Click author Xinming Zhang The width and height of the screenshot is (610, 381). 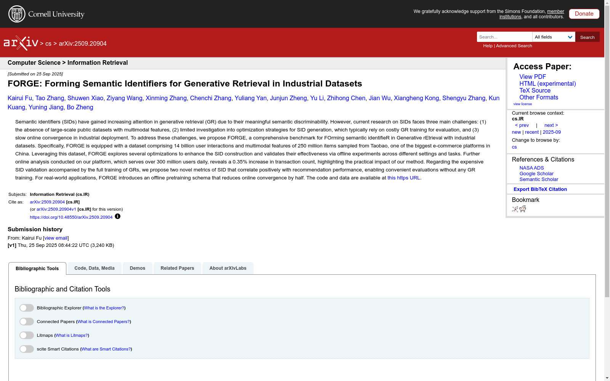point(166,98)
